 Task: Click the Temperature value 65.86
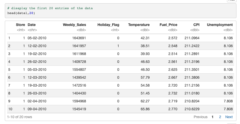point(145,109)
